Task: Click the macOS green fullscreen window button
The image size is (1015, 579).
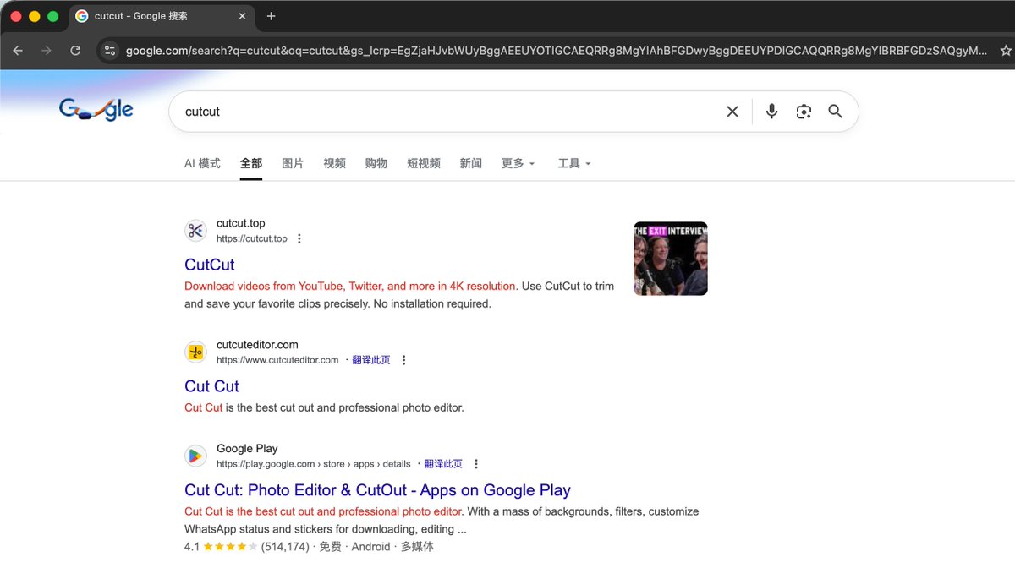Action: (x=53, y=16)
